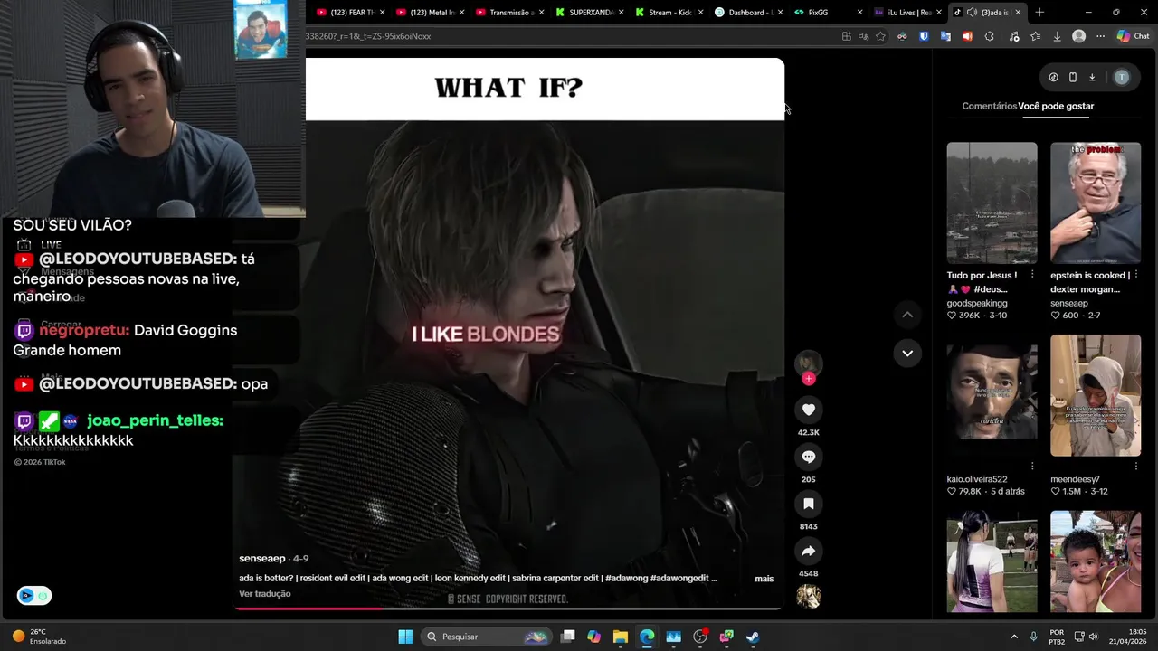
Task: Open Tudo por Jesus video thumbnail
Action: tap(992, 203)
